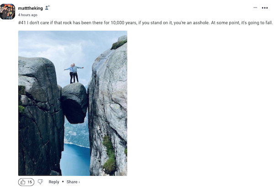Image resolution: width=274 pixels, height=188 pixels.
Task: Click the '10,000 years' text in the comment
Action: tap(124, 23)
